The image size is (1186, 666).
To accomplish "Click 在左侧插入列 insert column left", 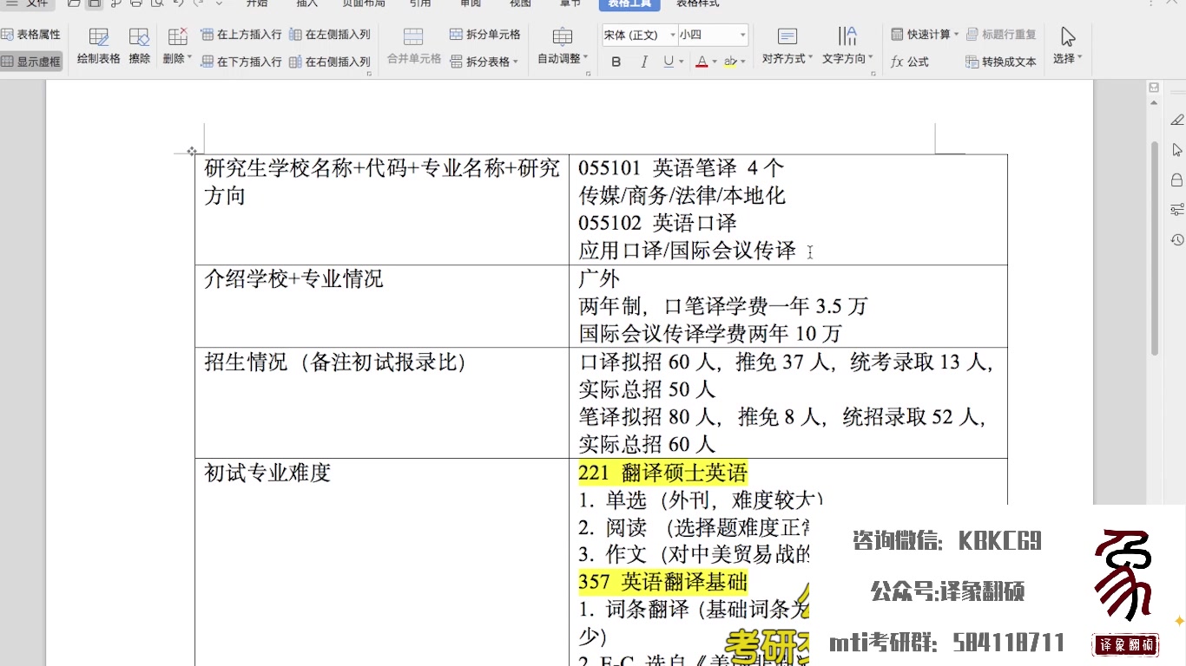I will tap(330, 35).
